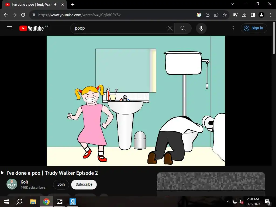Submit search with the magnifier button

183,28
